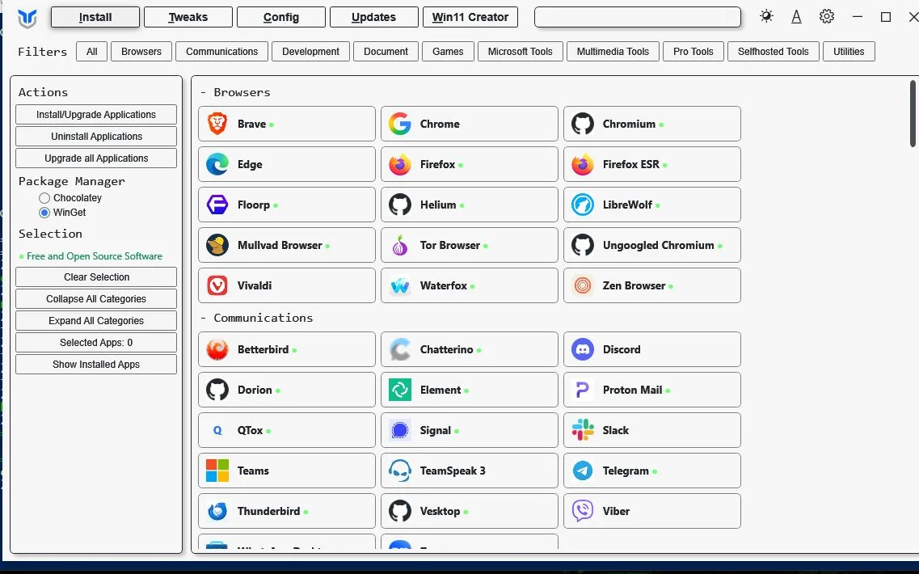This screenshot has height=574, width=919.
Task: Click the Mullvad Browser icon
Action: [217, 245]
